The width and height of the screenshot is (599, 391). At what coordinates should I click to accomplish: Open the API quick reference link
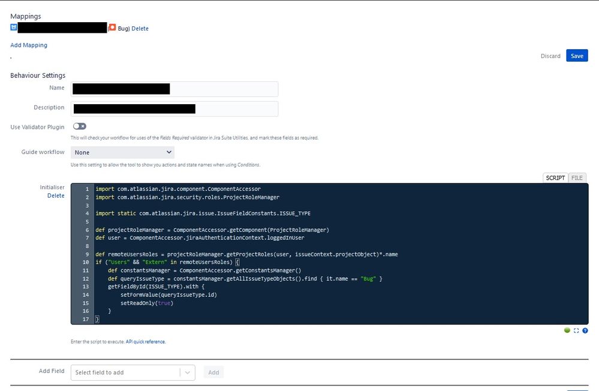[146, 342]
